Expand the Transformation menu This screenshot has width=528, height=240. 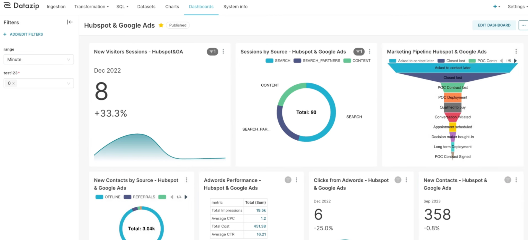pos(91,7)
